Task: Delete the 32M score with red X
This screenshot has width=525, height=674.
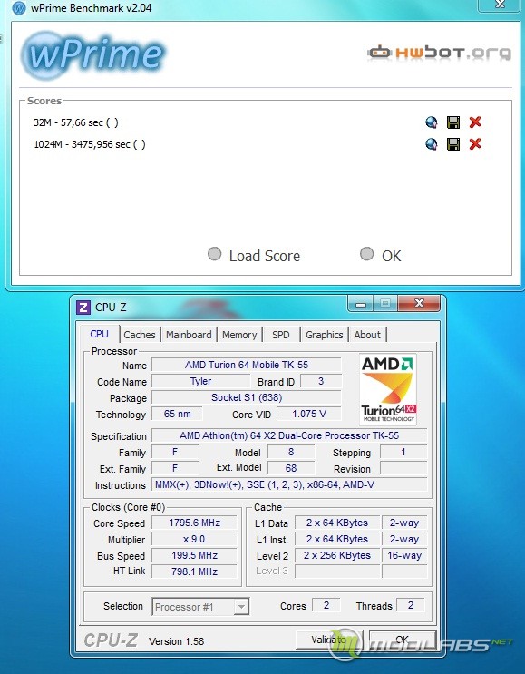Action: tap(475, 122)
